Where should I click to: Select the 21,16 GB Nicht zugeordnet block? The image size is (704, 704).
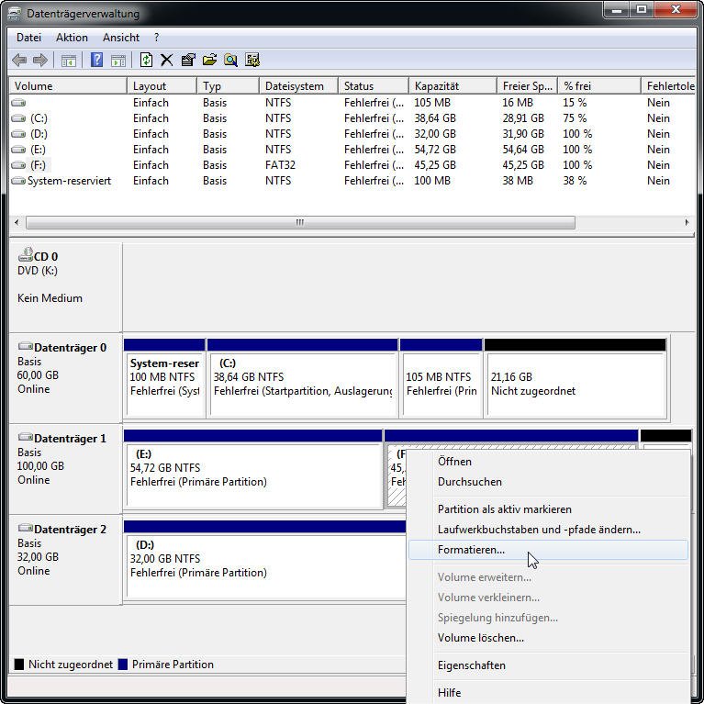click(x=575, y=378)
